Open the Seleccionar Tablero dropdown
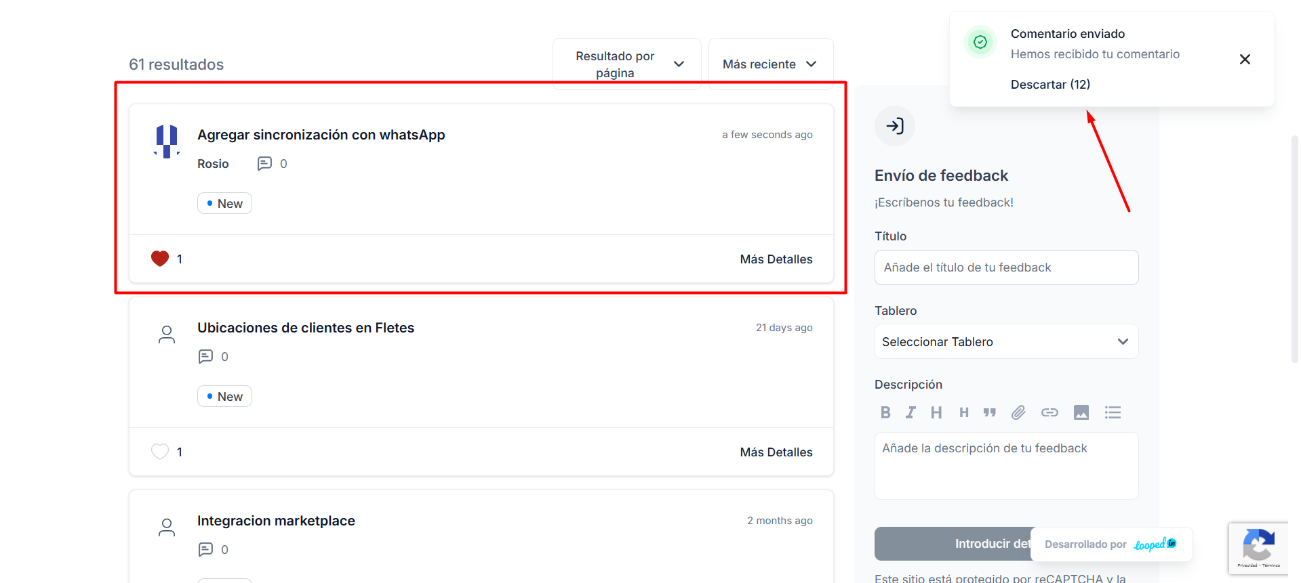Viewport: 1301px width, 583px height. coord(1006,342)
